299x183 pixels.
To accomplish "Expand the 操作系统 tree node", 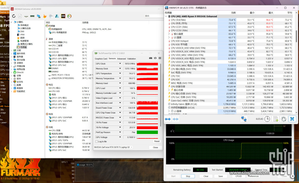I will [x=11, y=53].
